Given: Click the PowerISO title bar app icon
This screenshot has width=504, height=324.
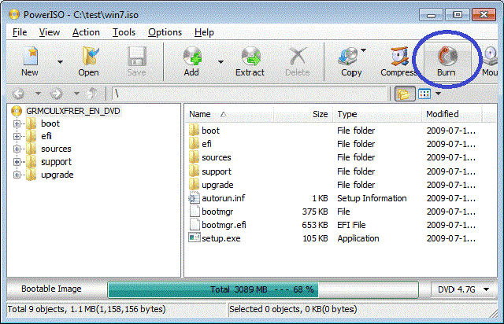Looking at the screenshot, I should coord(14,14).
